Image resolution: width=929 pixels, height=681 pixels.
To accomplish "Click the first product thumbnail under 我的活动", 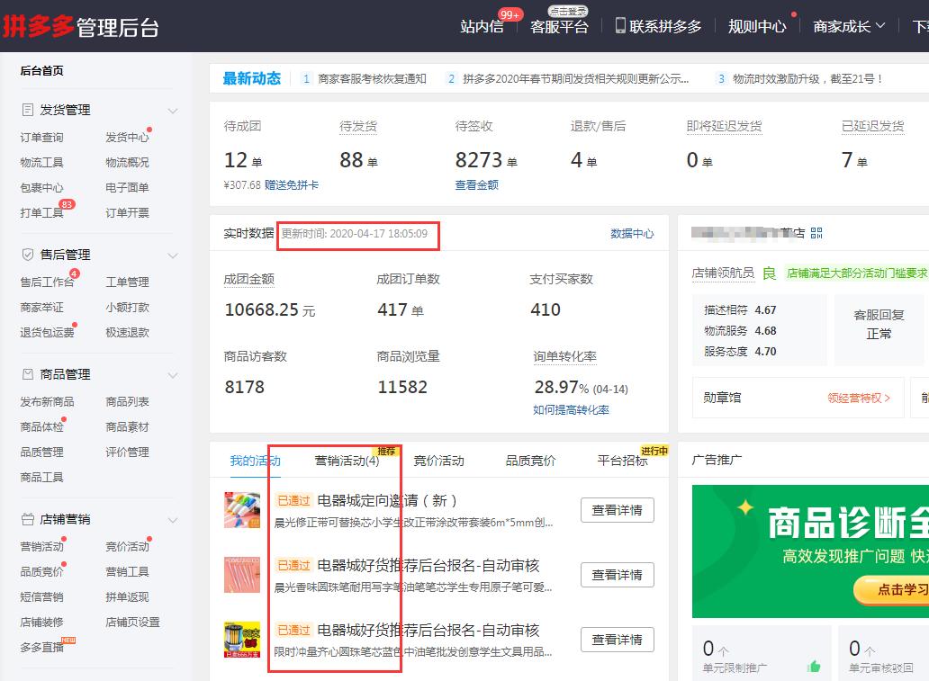I will click(x=243, y=510).
